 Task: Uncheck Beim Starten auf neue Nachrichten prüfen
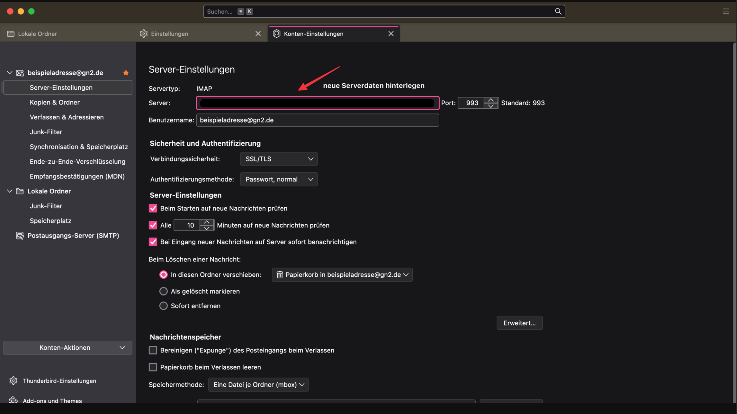[153, 208]
